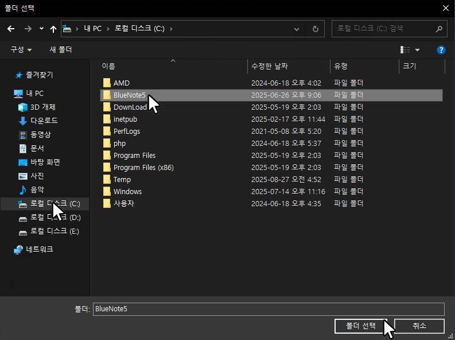
Task: Select 로컬 디스크 (C:) breadcrumb in address bar
Action: [x=139, y=29]
